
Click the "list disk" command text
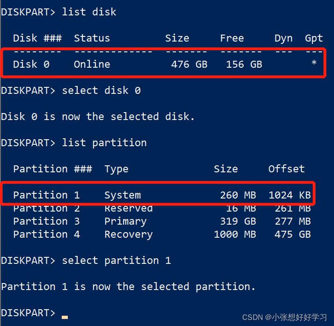(89, 12)
